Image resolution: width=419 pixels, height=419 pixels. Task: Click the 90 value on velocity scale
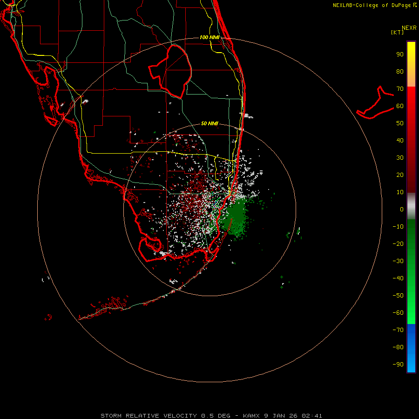click(x=400, y=54)
